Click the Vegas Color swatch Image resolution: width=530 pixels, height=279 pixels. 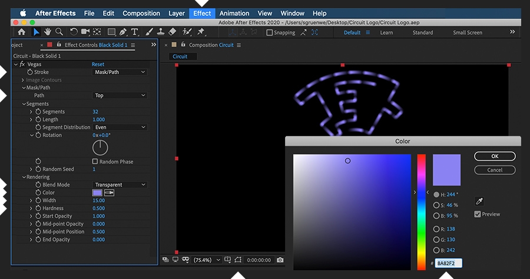tap(97, 192)
